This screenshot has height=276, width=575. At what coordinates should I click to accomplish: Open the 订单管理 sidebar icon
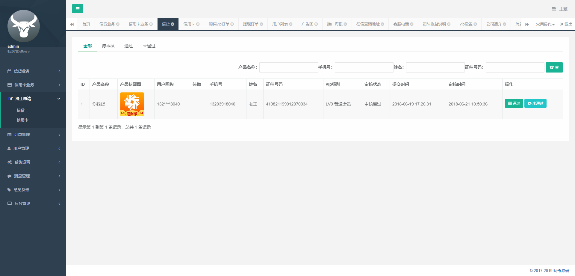9,134
